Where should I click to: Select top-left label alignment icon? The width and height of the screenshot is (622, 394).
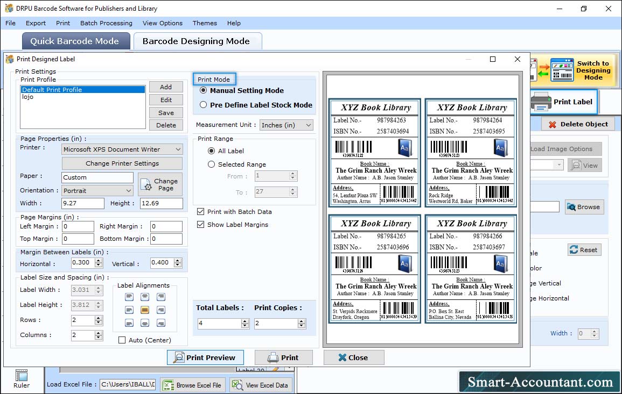pyautogui.click(x=129, y=297)
